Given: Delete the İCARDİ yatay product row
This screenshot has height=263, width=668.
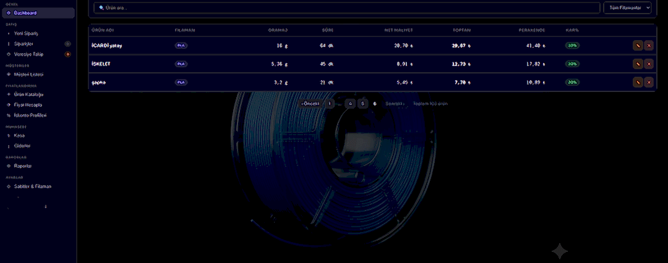Looking at the screenshot, I should click(x=649, y=46).
